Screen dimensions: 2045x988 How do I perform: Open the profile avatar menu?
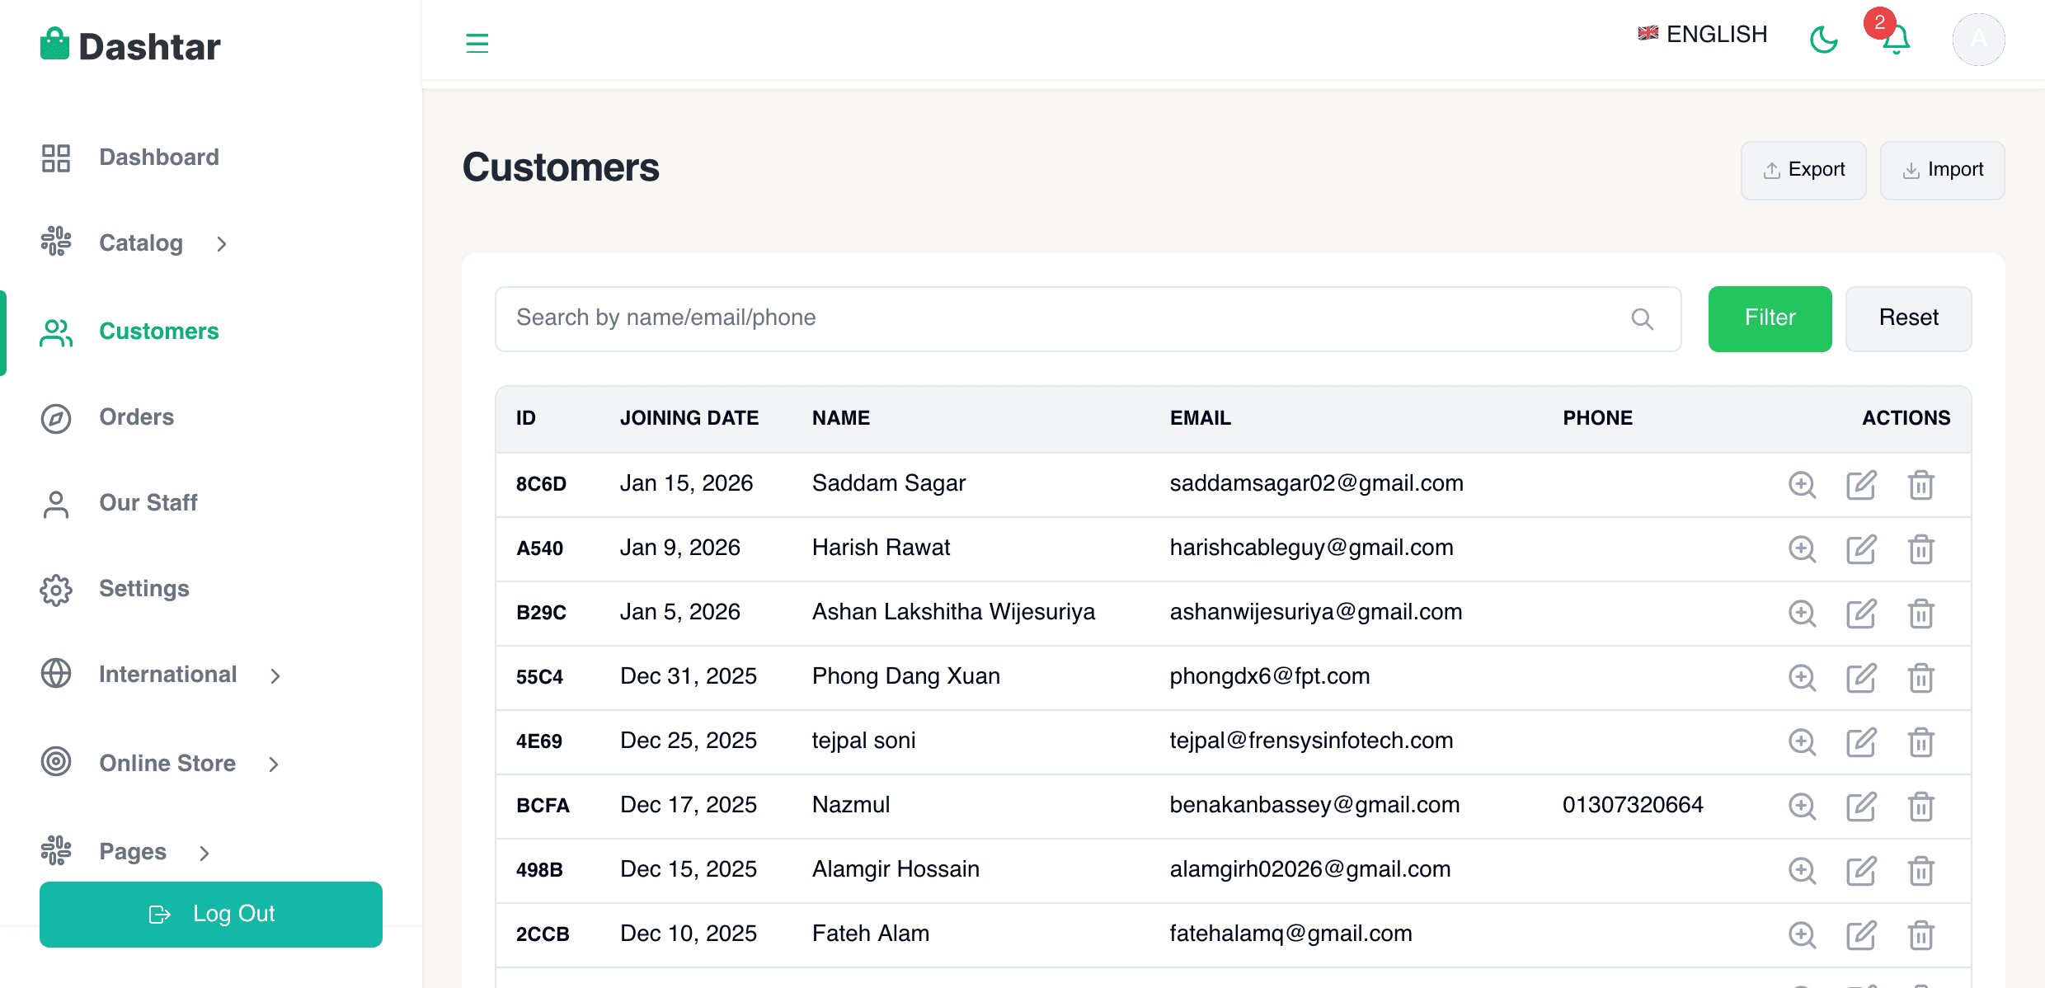[x=1979, y=39]
